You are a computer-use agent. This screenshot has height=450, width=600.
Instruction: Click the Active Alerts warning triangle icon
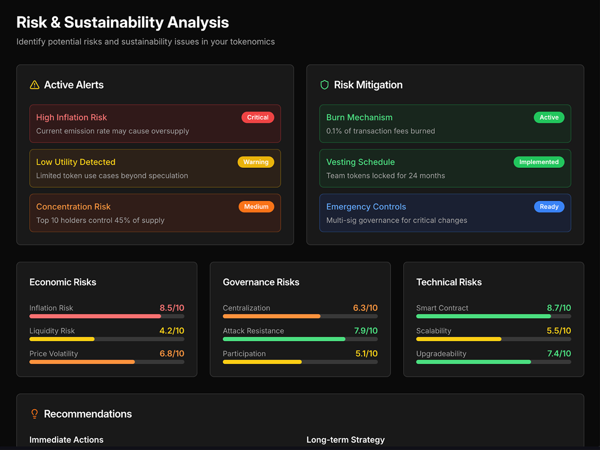34,85
